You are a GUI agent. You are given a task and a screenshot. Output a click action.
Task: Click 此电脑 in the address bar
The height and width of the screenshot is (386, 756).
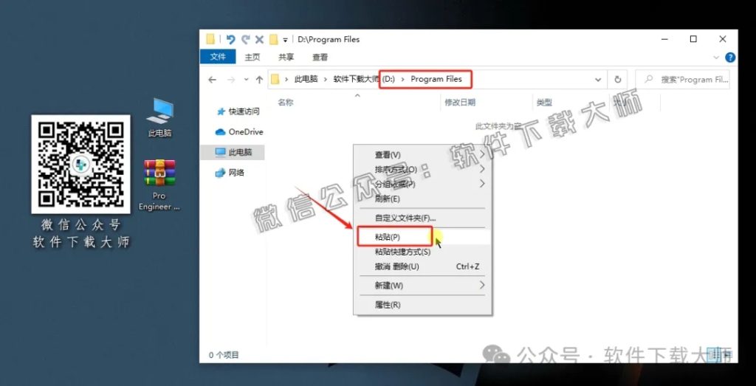click(306, 80)
